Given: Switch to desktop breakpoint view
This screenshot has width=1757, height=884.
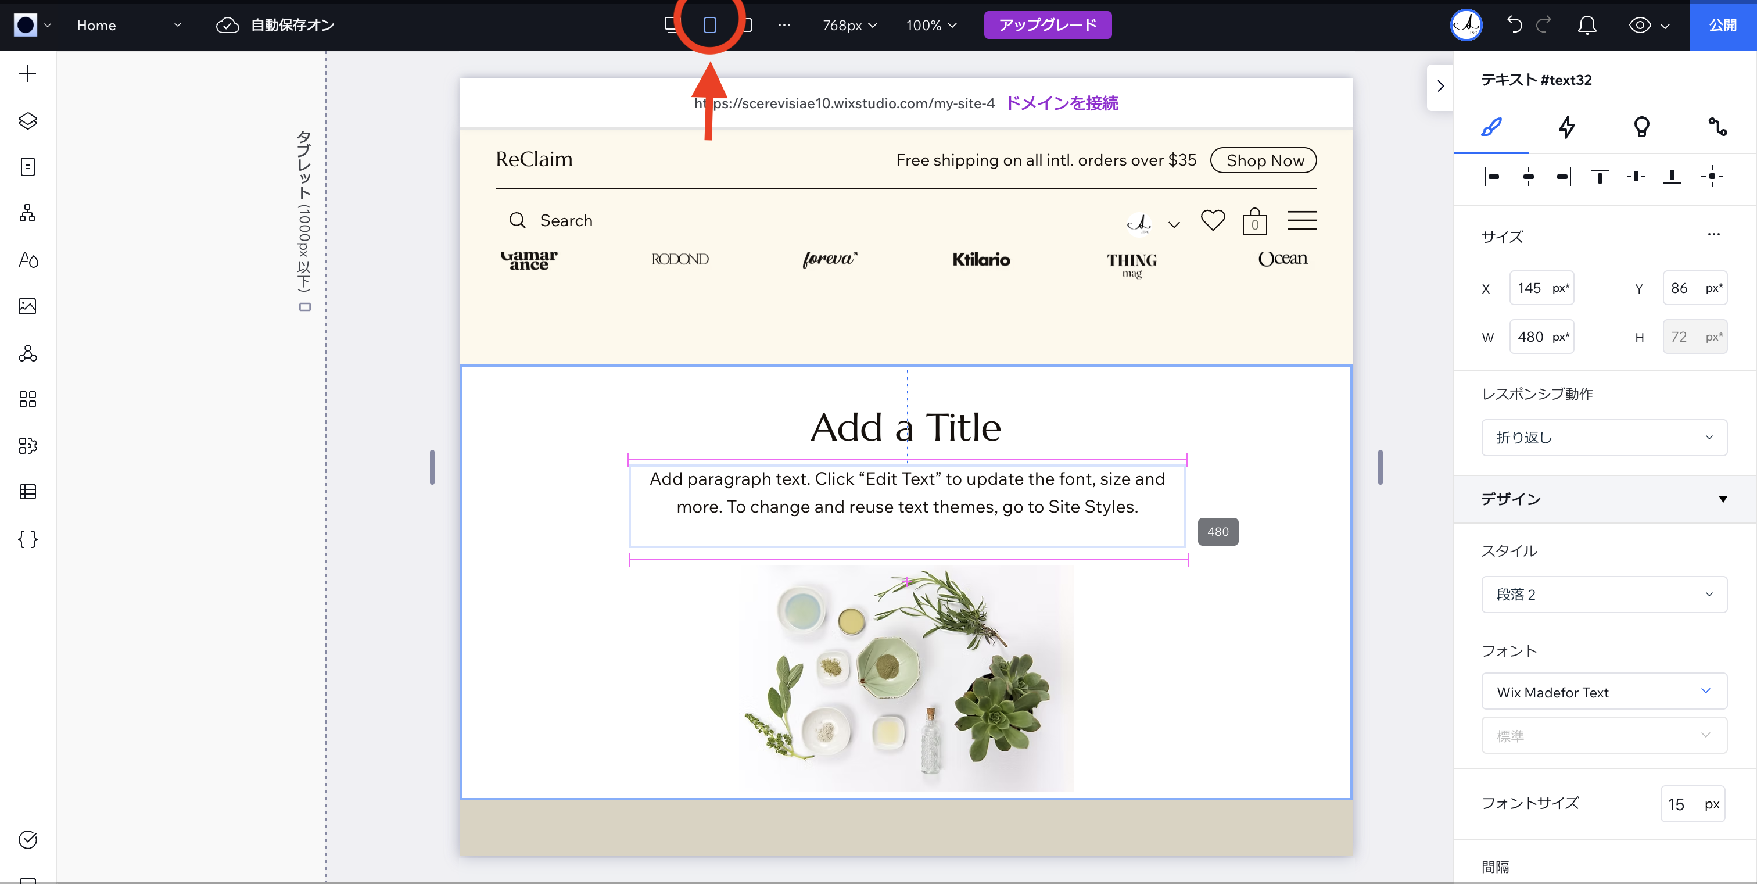Looking at the screenshot, I should coord(671,25).
